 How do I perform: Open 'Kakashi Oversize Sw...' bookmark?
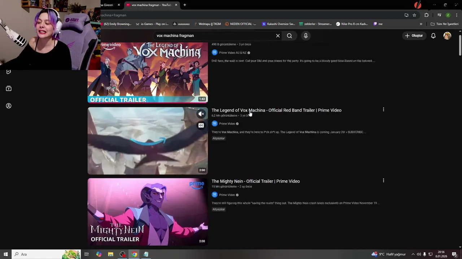[278, 24]
